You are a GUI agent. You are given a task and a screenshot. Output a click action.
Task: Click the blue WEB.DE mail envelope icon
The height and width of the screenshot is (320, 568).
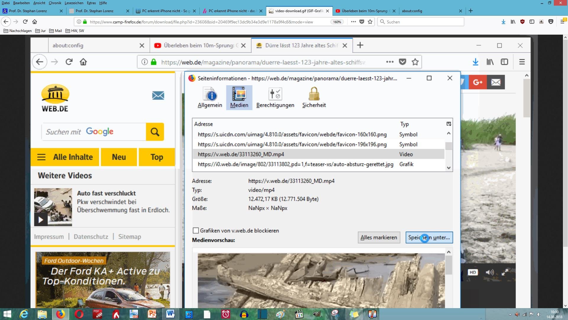[158, 95]
